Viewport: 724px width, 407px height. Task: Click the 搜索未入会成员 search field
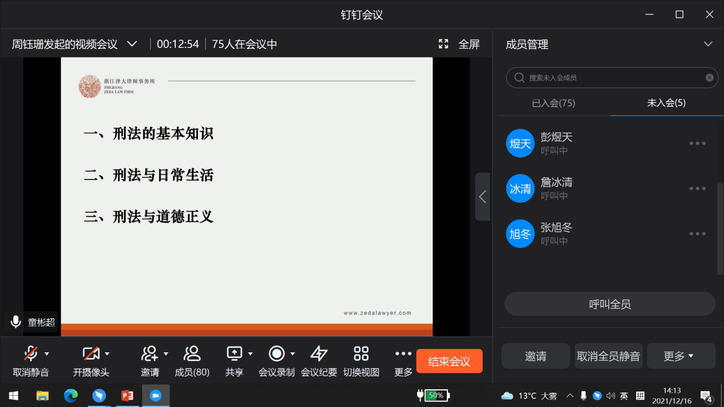pyautogui.click(x=610, y=78)
